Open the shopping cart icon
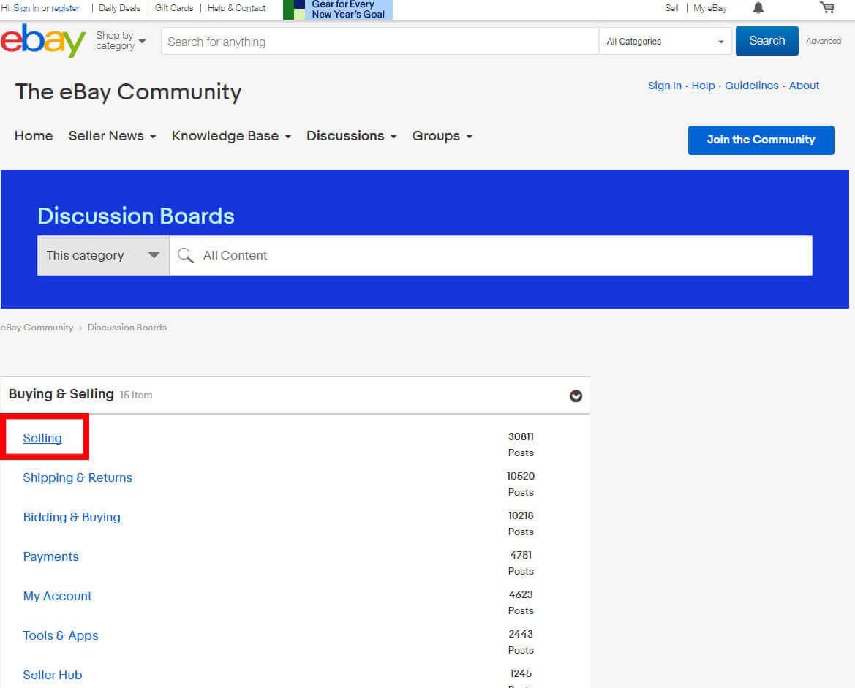 click(x=826, y=7)
